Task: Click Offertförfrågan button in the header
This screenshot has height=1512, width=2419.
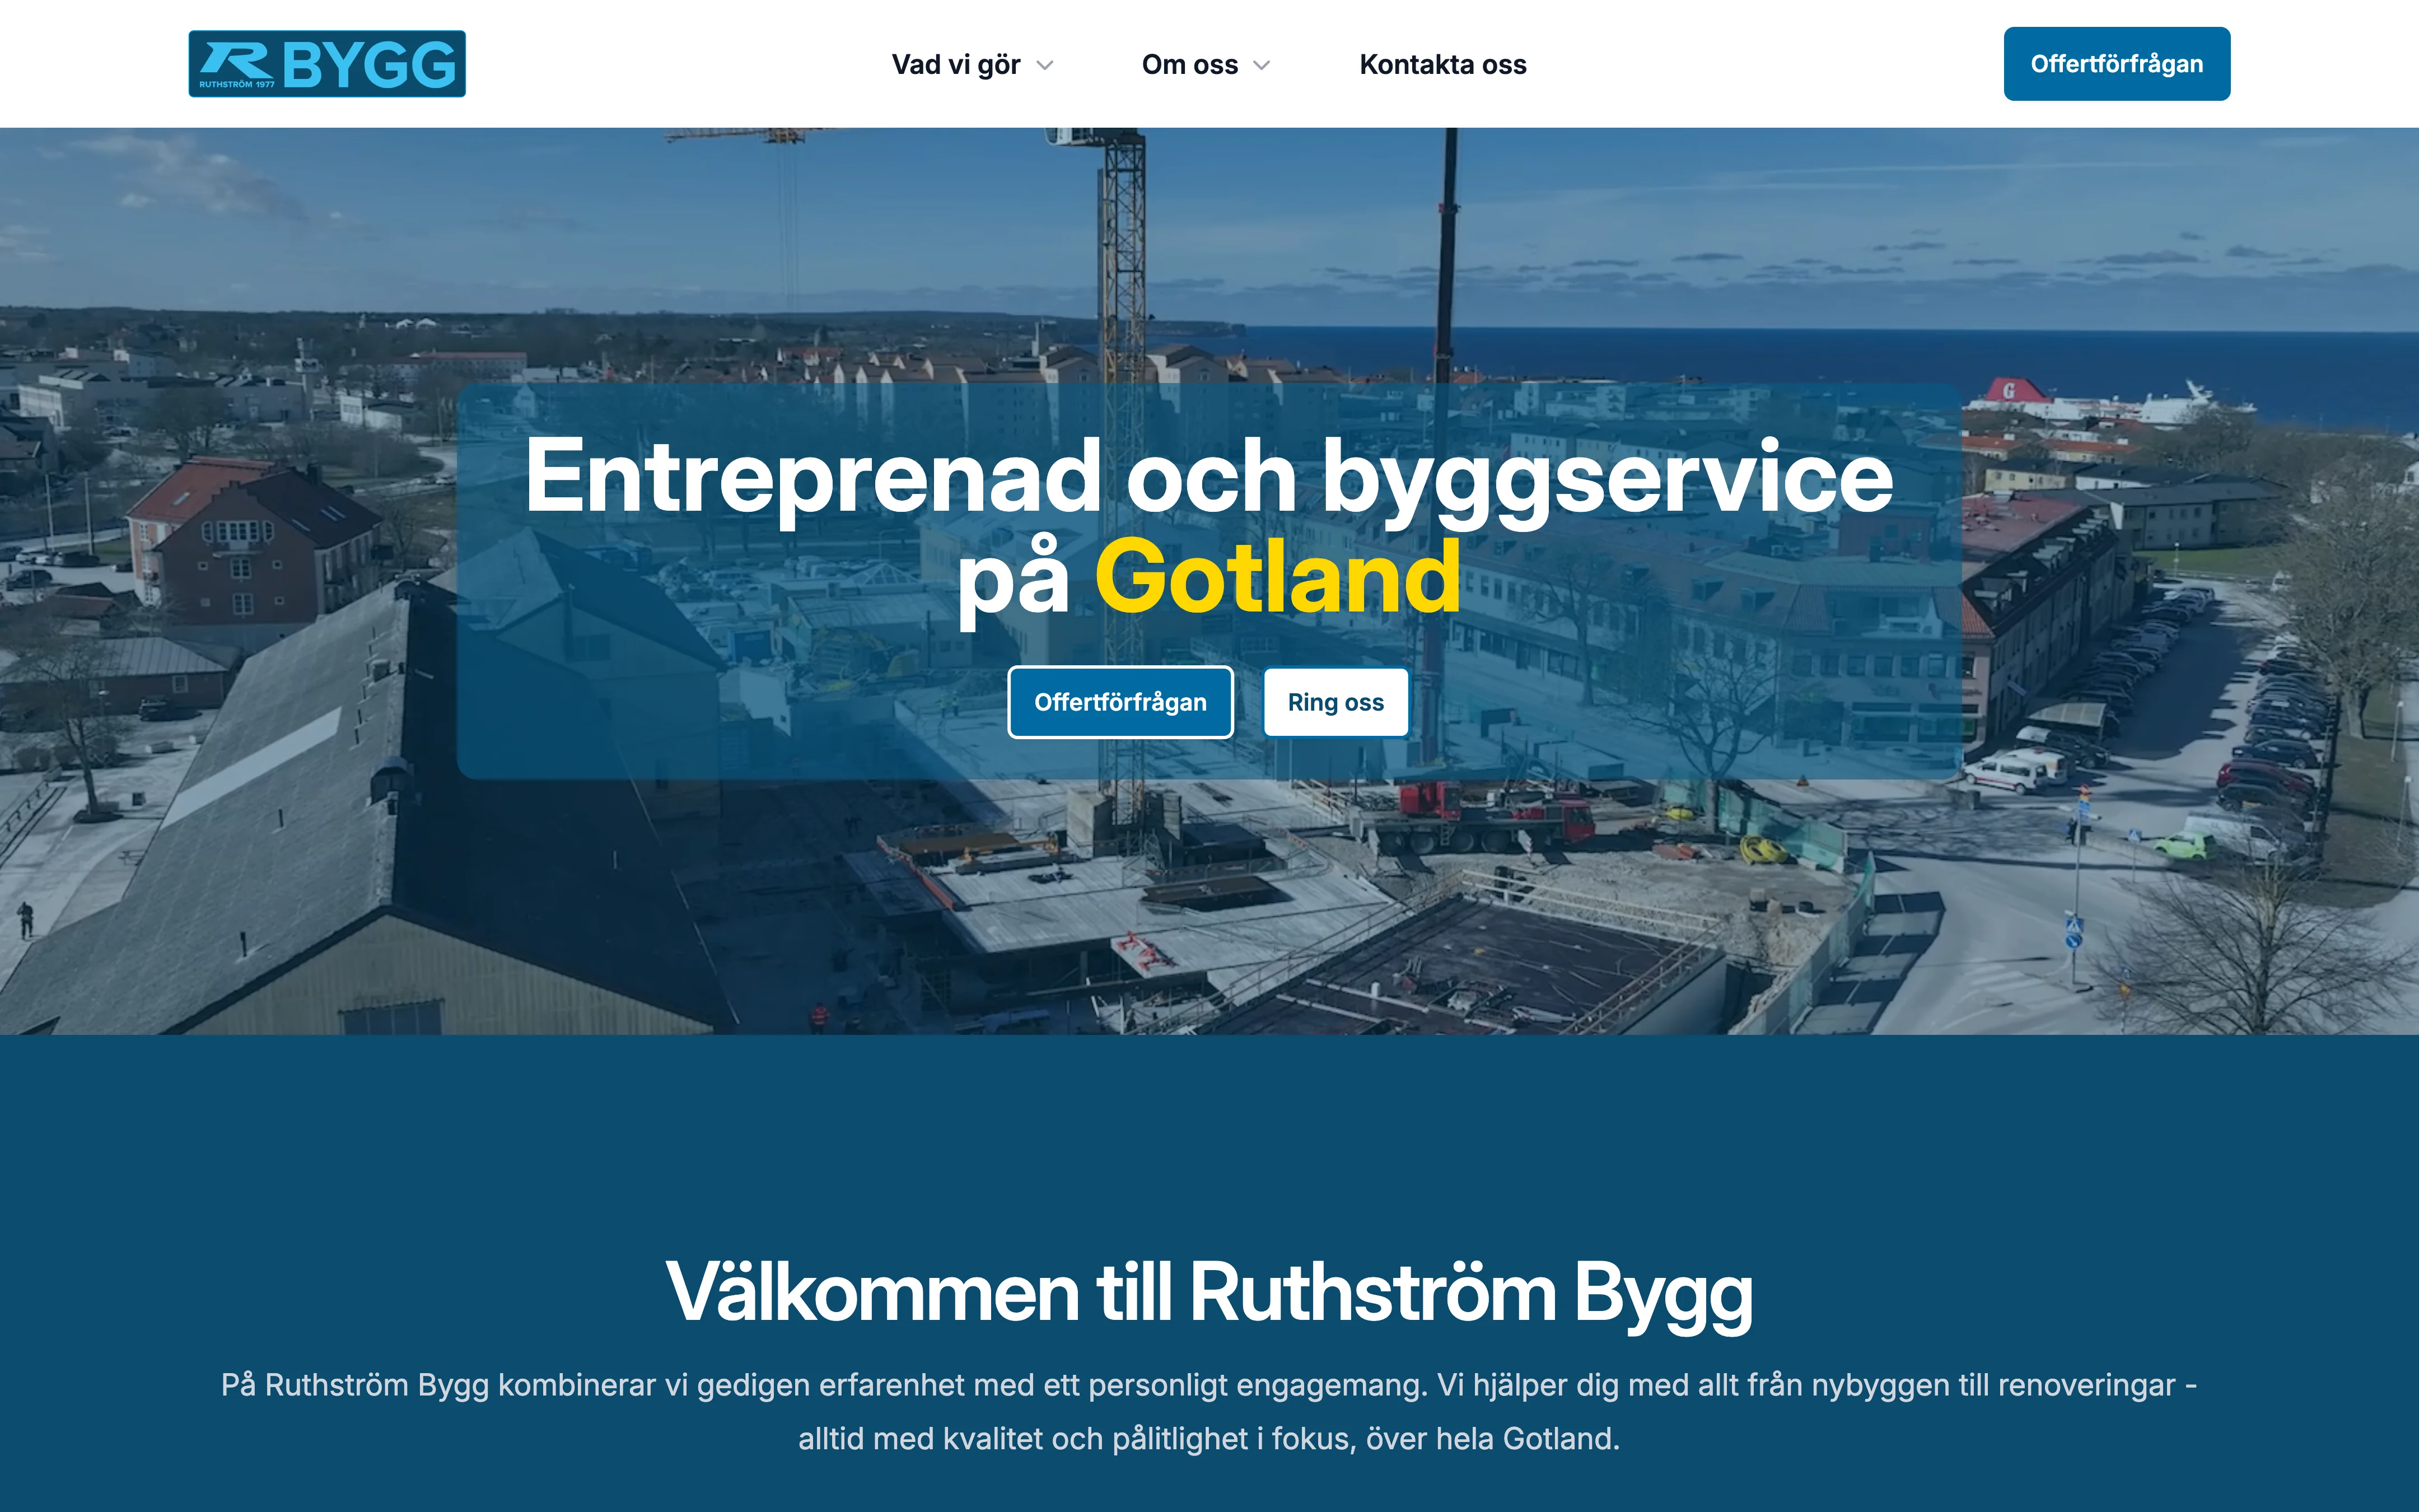Action: 2116,64
